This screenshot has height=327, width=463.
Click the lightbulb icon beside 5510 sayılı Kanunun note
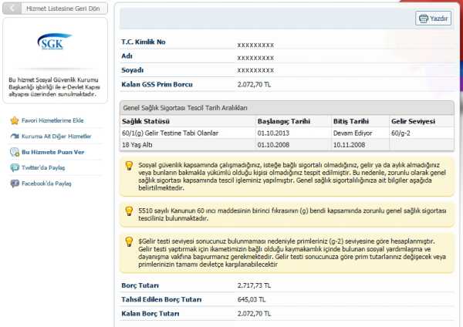[x=129, y=210]
